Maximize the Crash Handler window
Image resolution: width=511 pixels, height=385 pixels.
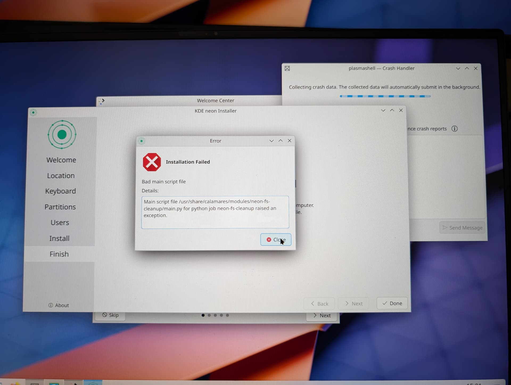(467, 68)
